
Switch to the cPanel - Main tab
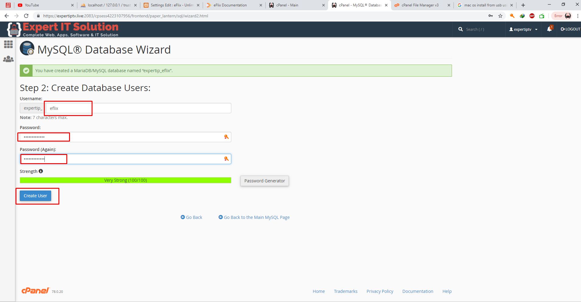coord(297,5)
